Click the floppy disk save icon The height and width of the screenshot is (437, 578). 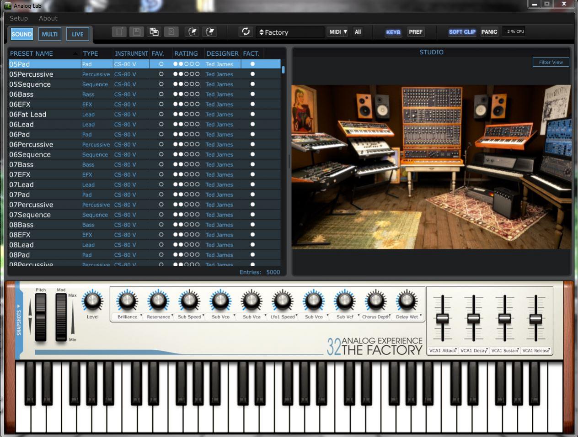point(136,32)
